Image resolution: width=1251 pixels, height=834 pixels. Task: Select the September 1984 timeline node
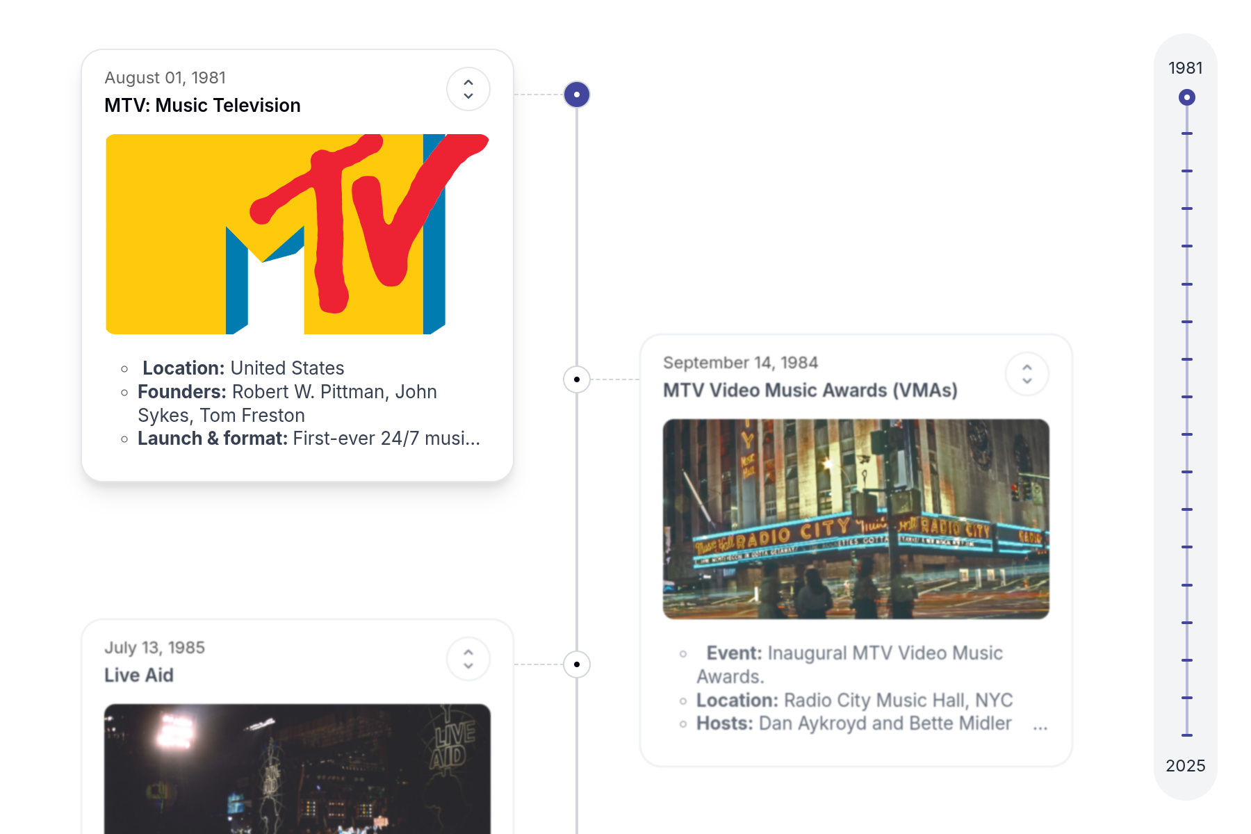[x=577, y=379]
